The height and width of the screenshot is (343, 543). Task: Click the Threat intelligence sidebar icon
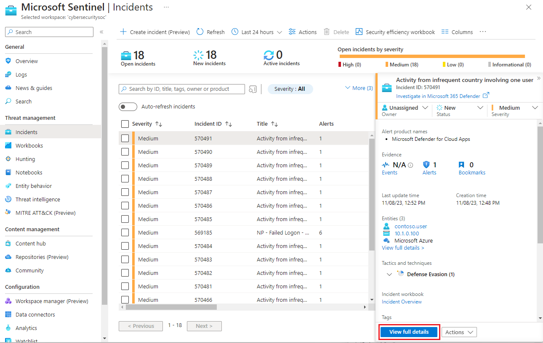[x=8, y=199]
